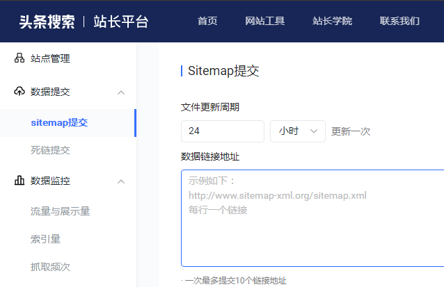Screen dimensions: 444x287
Task: Click the 站点管理 sitemap icon in sidebar
Action: pyautogui.click(x=19, y=58)
